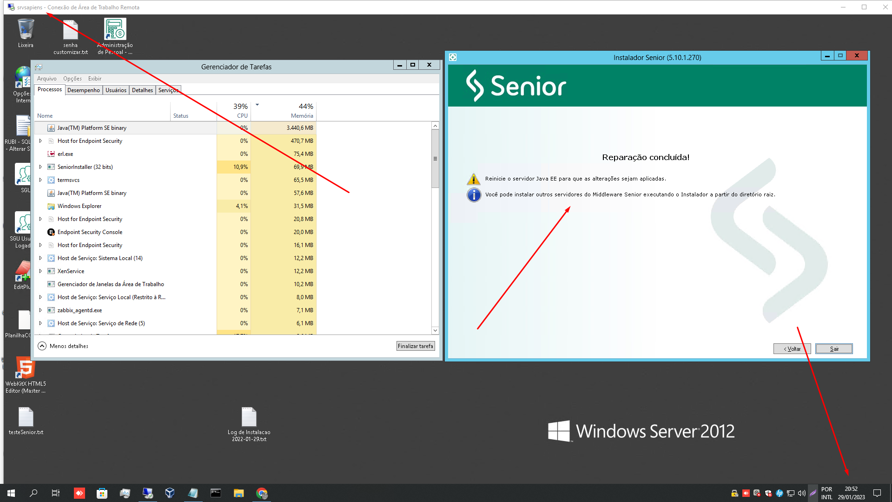Open the Exibir menu in Task Manager
This screenshot has width=892, height=502.
click(x=95, y=79)
